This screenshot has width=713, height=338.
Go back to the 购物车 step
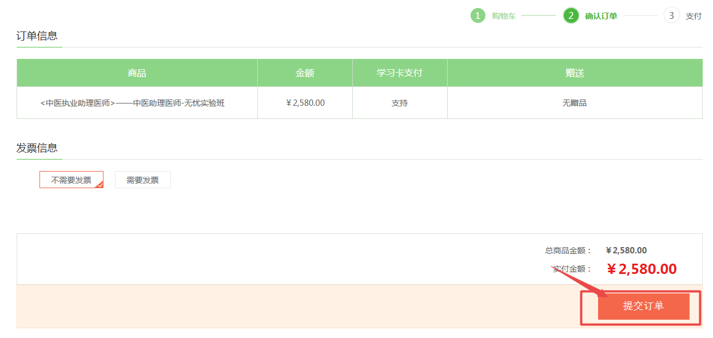click(504, 16)
